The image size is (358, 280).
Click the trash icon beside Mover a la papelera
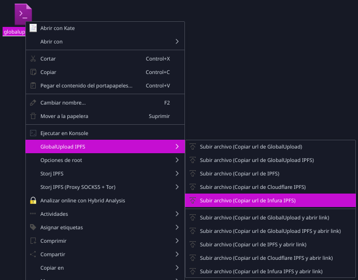click(33, 116)
